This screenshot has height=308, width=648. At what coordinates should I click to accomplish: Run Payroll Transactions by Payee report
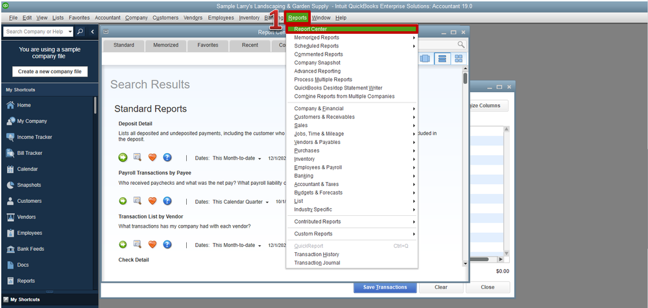pos(123,201)
